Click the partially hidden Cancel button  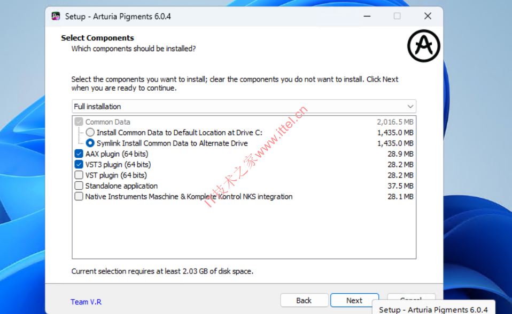coord(410,296)
